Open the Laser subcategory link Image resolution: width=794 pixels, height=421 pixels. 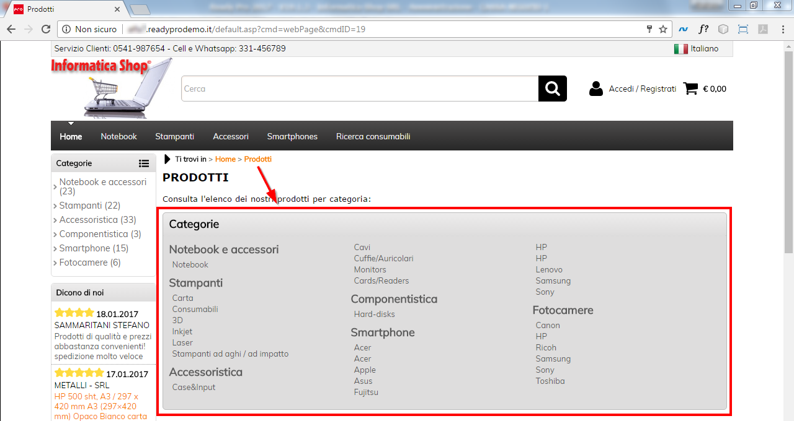(x=182, y=342)
